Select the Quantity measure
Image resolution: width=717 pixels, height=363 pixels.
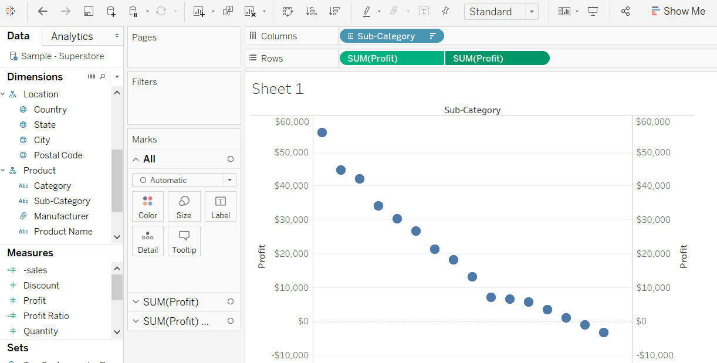pyautogui.click(x=40, y=331)
